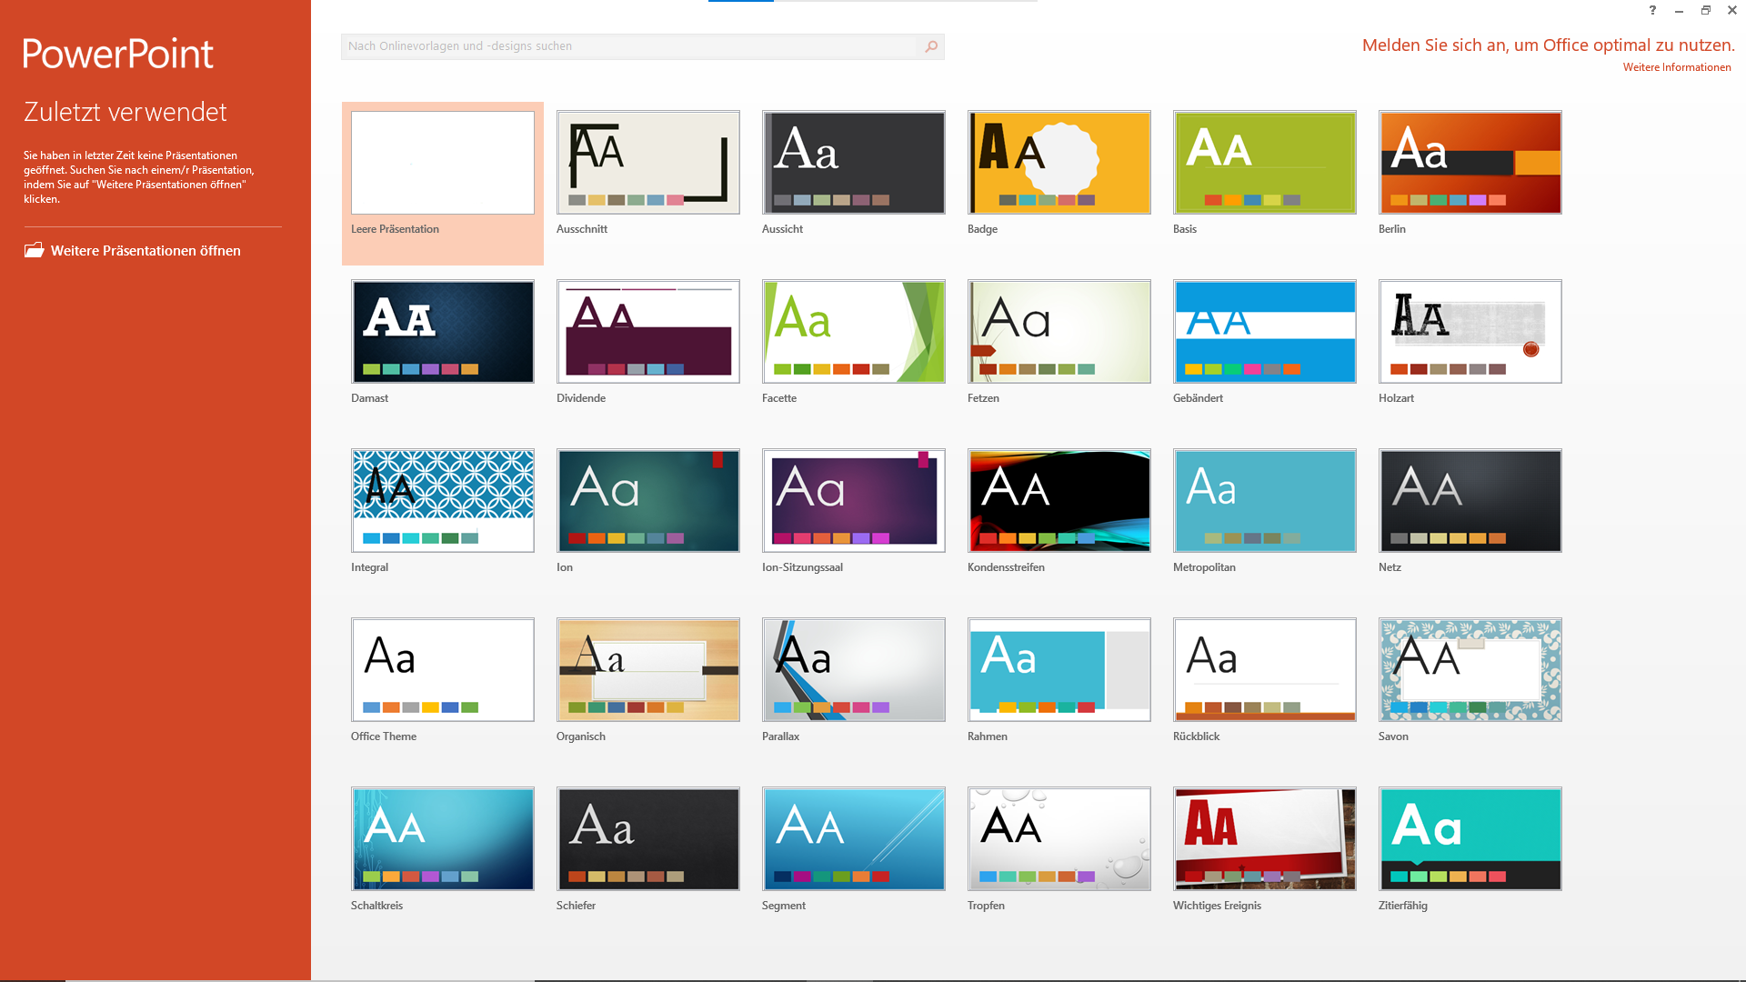Screen dimensions: 1746x982
Task: Click the 'Leere Präsentation' label
Action: [395, 229]
